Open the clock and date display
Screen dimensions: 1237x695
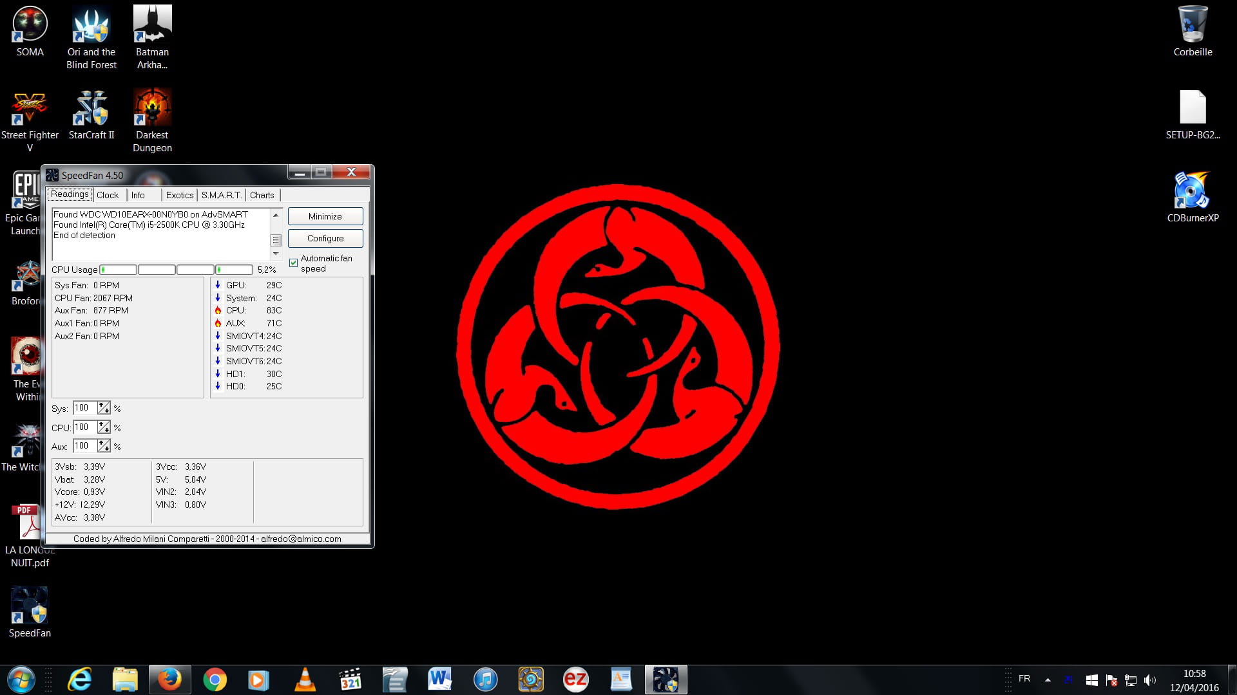(1194, 680)
